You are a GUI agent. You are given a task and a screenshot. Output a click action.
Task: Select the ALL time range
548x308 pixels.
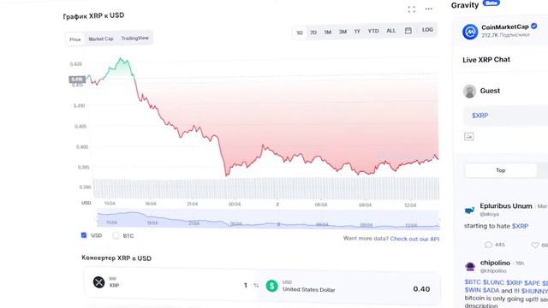click(391, 31)
